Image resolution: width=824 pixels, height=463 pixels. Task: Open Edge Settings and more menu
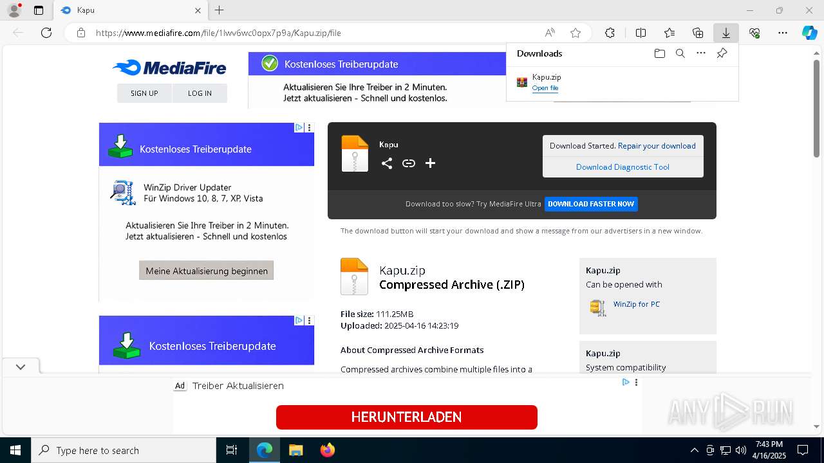point(783,33)
